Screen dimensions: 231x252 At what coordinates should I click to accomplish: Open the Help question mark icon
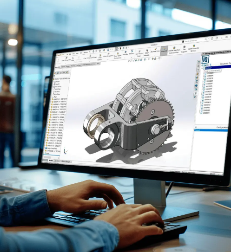pos(217,38)
